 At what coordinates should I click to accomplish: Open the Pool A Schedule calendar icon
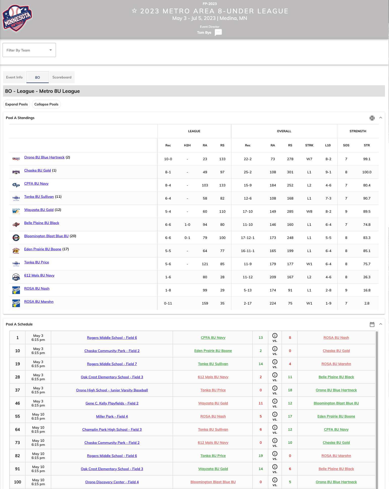(372, 324)
